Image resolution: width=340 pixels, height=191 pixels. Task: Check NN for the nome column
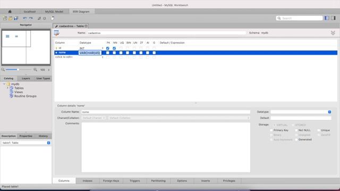[114, 53]
